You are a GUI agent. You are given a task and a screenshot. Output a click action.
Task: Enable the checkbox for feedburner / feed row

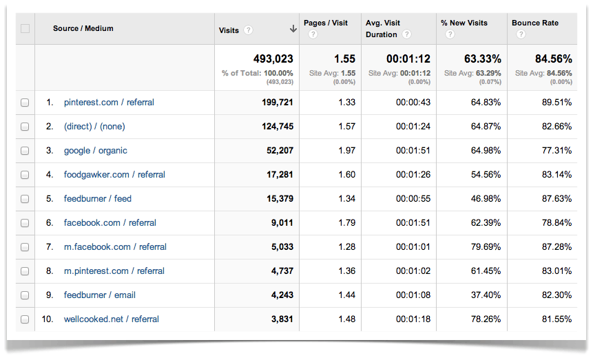pyautogui.click(x=25, y=199)
